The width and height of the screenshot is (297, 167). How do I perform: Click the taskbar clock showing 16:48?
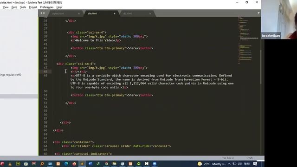click(246, 164)
